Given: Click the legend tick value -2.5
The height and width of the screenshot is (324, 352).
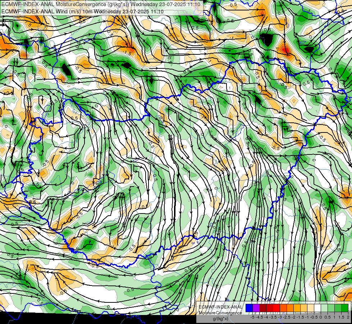Looking at the screenshot, I should [287, 317].
